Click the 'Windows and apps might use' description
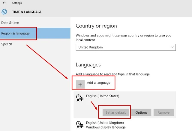Image resolution: width=192 pixels, height=131 pixels. coord(123,38)
